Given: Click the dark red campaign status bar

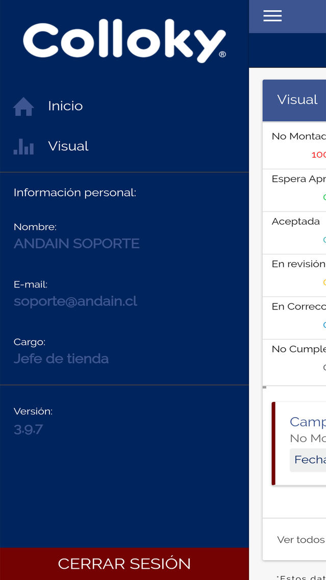Looking at the screenshot, I should (273, 444).
